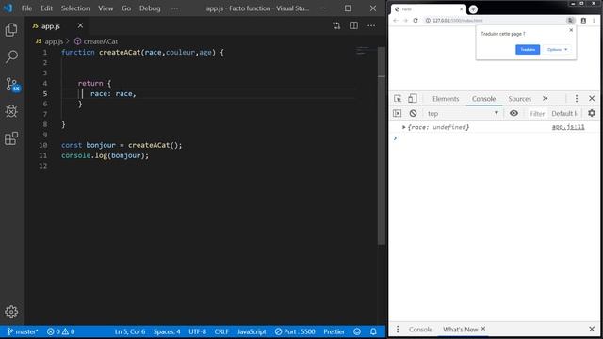Click Prettier in status bar
Screen dimensions: 603x339
point(334,331)
